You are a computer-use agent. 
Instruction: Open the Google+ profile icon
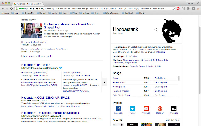click(x=160, y=109)
